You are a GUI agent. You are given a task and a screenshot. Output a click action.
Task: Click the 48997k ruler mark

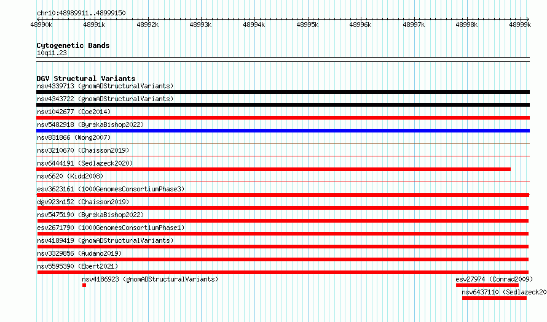pyautogui.click(x=414, y=25)
